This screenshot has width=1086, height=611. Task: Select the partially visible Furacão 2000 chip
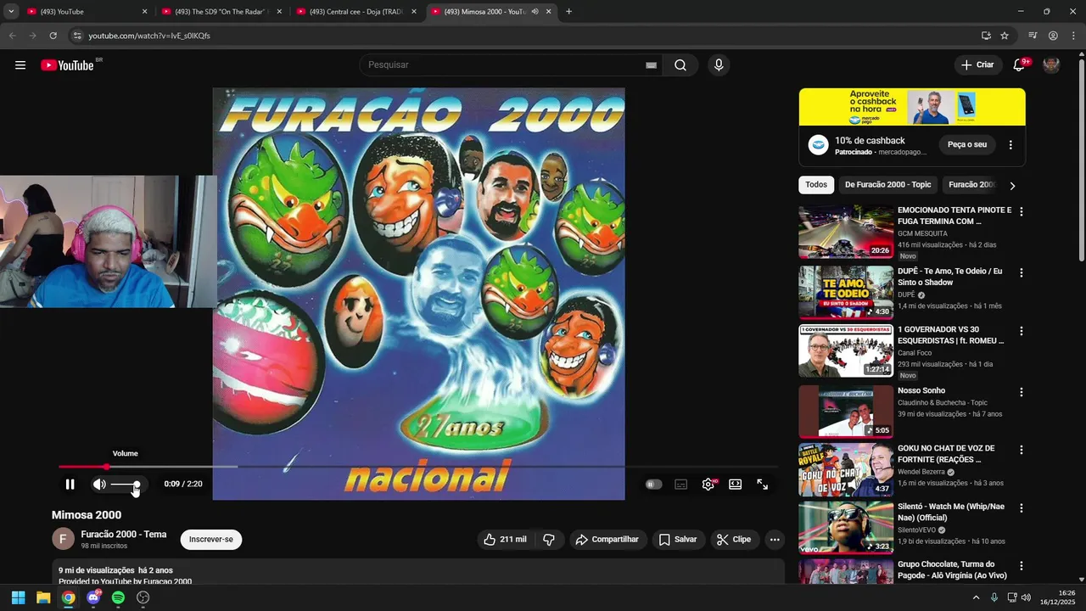pos(971,185)
